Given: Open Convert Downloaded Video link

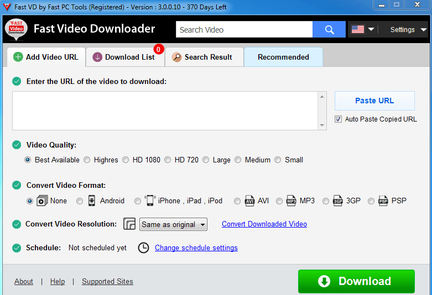Looking at the screenshot, I should click(264, 224).
